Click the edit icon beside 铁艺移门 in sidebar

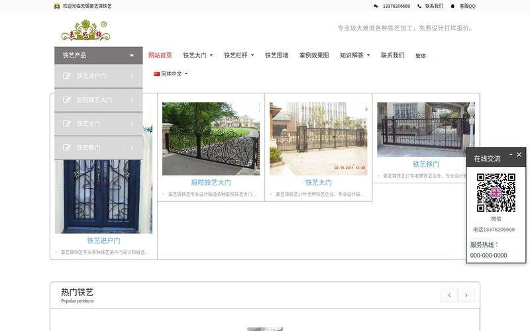pos(67,148)
